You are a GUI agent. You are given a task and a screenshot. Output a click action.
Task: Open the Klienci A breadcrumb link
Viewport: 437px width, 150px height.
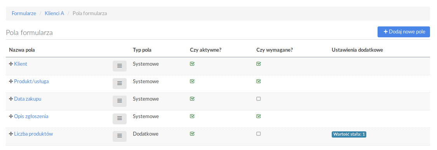(x=54, y=13)
